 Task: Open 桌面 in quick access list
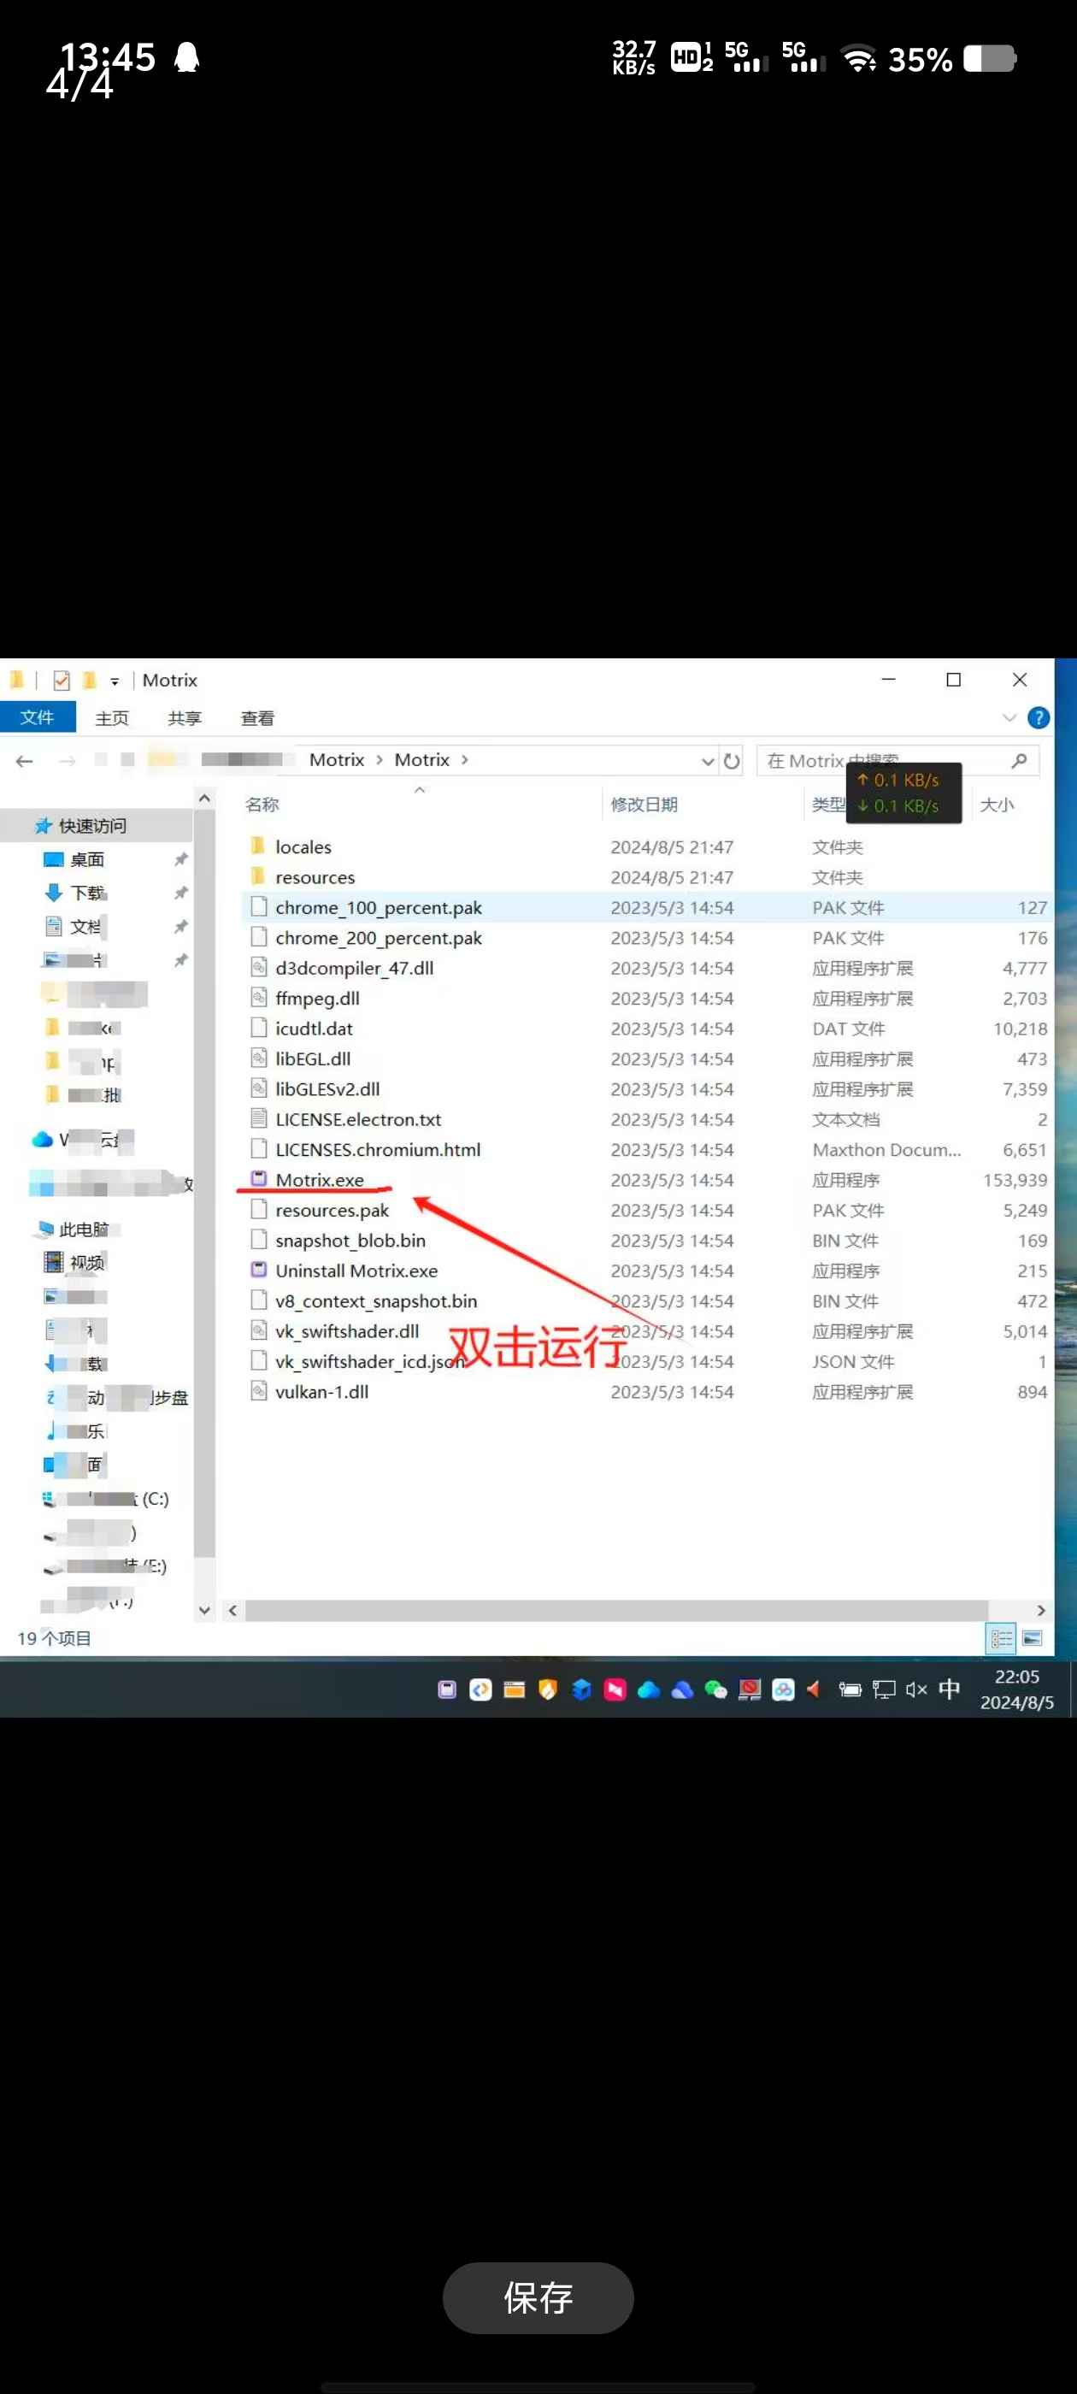86,859
